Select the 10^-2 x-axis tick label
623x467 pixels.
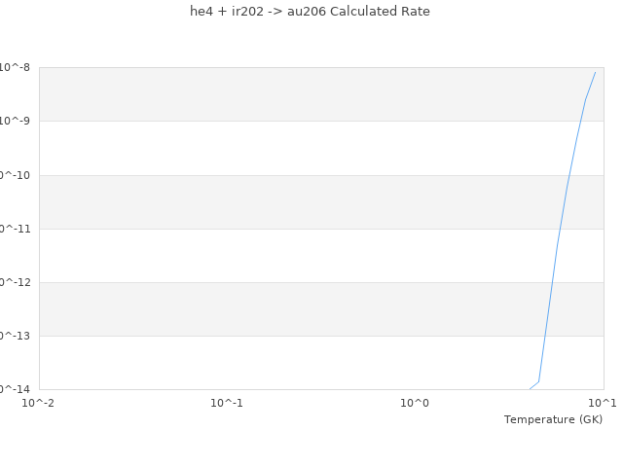[x=39, y=403]
